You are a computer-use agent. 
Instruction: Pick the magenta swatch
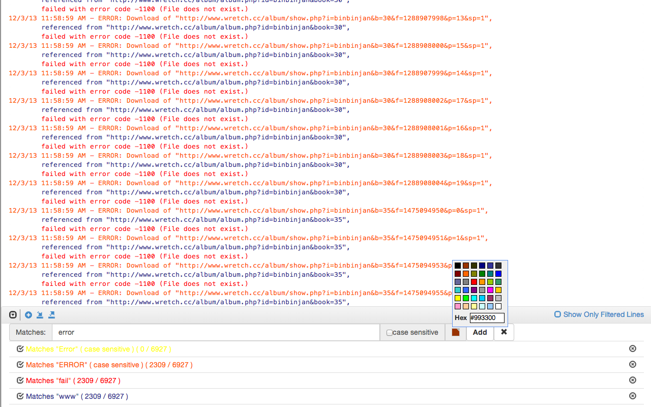point(490,290)
